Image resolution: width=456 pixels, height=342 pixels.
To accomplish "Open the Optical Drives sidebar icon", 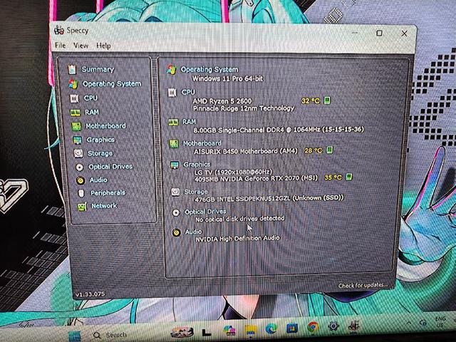I will [x=79, y=167].
